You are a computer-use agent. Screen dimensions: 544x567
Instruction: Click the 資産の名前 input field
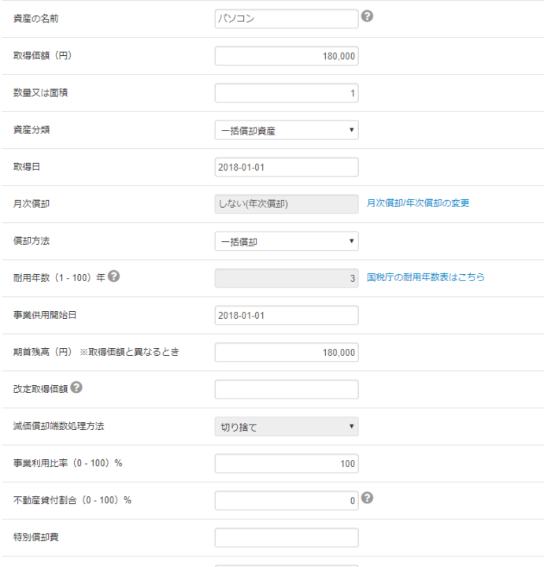click(287, 19)
